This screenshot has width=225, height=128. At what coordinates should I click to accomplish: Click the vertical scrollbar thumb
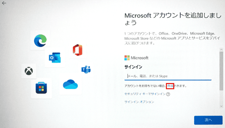[x=221, y=71]
